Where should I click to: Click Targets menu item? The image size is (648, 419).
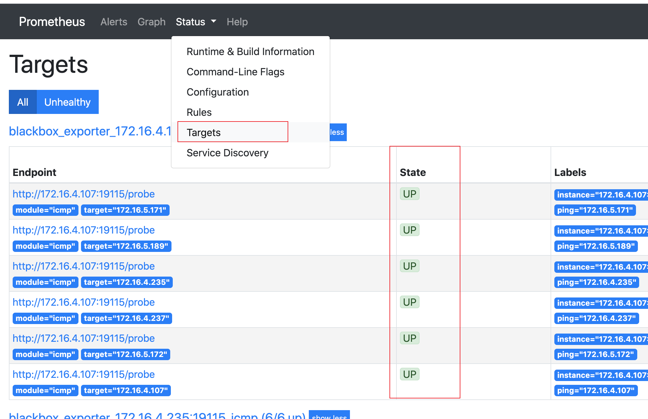click(203, 133)
